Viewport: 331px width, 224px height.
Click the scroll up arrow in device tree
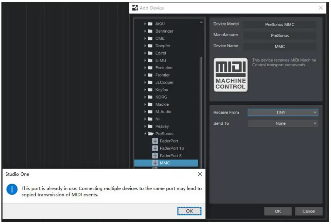coord(201,22)
